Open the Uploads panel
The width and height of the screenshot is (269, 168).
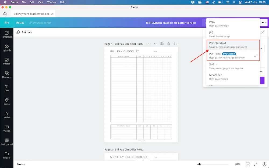click(7, 48)
